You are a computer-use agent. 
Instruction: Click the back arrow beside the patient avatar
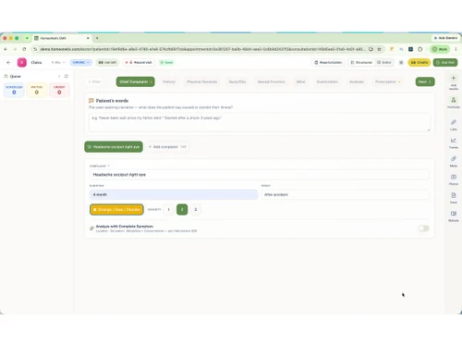click(x=8, y=62)
